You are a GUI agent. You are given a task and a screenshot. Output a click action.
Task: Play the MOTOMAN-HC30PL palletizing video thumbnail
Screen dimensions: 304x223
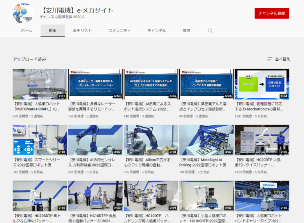point(40,84)
